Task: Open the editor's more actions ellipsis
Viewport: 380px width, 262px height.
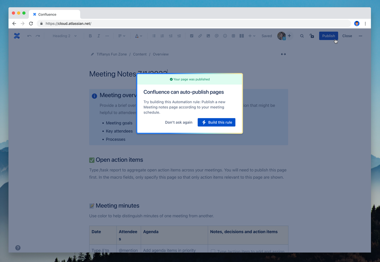Action: click(x=360, y=36)
